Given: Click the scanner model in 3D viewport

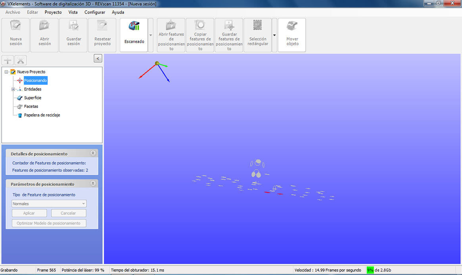Looking at the screenshot, I should (x=257, y=168).
